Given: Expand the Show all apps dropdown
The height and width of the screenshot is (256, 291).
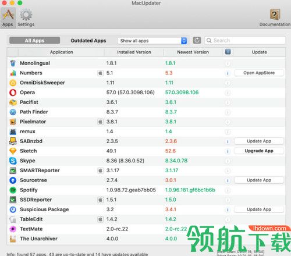Looking at the screenshot, I should point(152,41).
